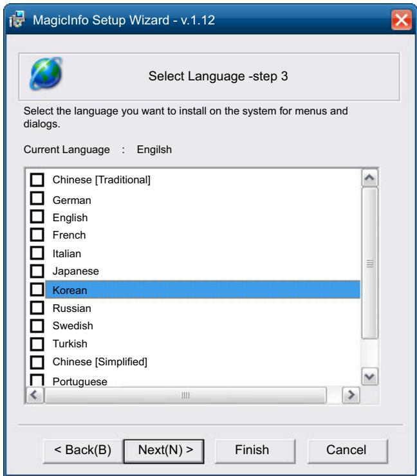Select the Italian row label

pos(67,253)
